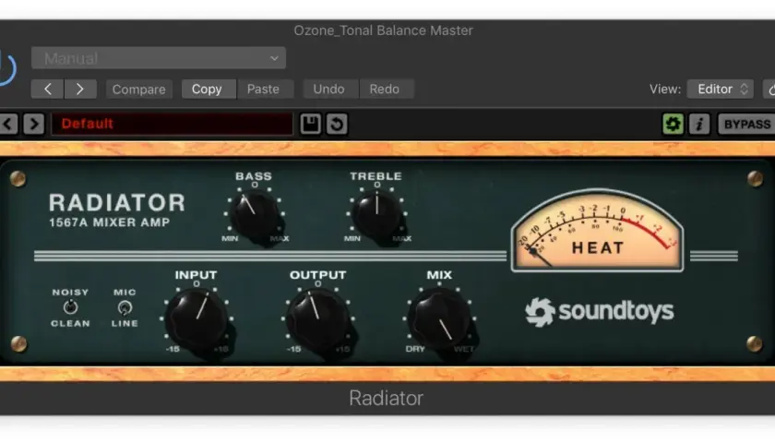Open the info 'i' icon
This screenshot has height=443, width=775.
click(699, 124)
